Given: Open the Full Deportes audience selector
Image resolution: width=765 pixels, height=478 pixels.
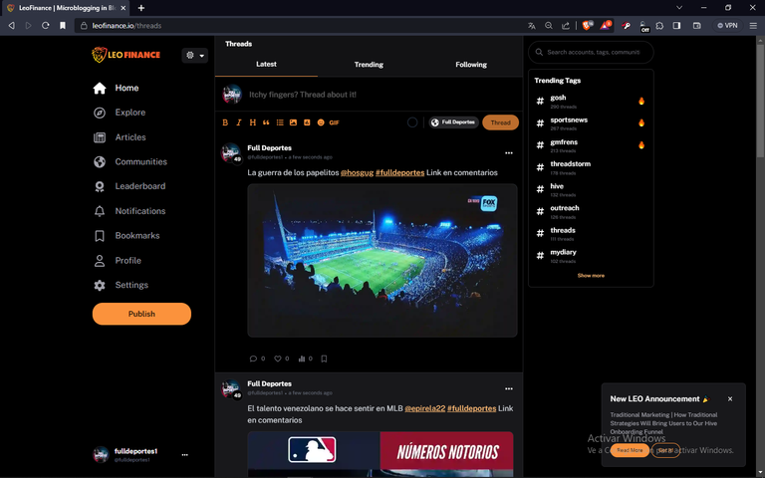Looking at the screenshot, I should (x=454, y=122).
